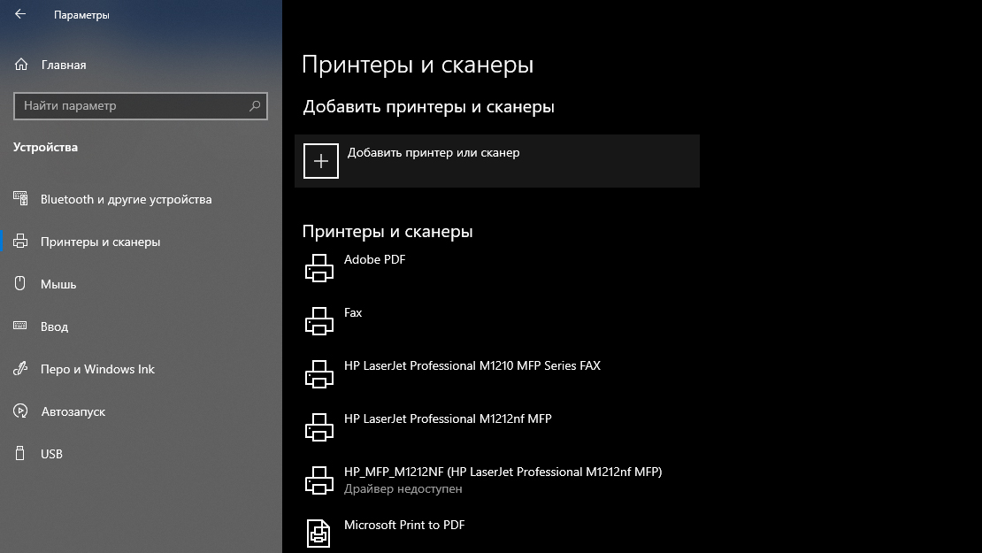
Task: Click the M1210 MFP Series FAX icon
Action: (318, 374)
